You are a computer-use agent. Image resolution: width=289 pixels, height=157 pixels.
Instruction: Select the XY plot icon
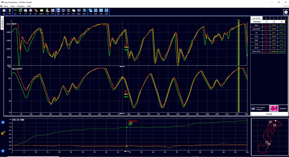click(36, 12)
